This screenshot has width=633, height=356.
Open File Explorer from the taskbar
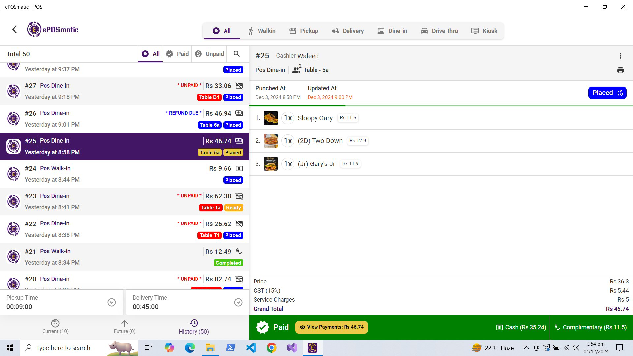(210, 348)
